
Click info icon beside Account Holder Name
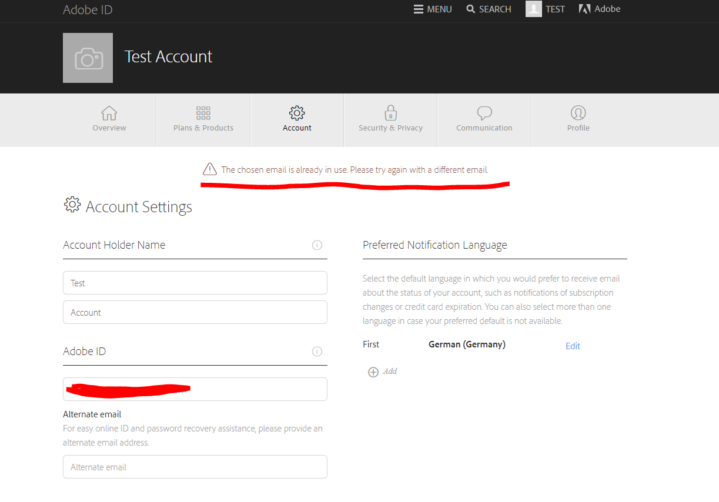[317, 245]
